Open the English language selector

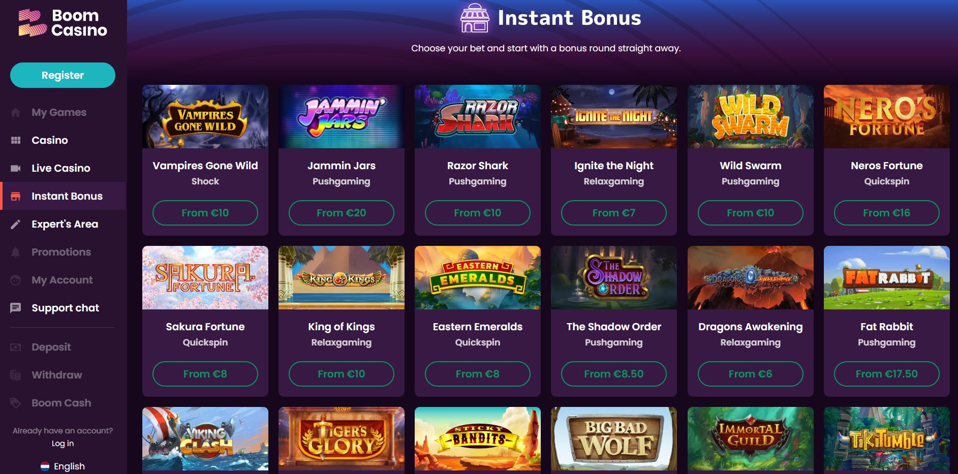pyautogui.click(x=63, y=466)
